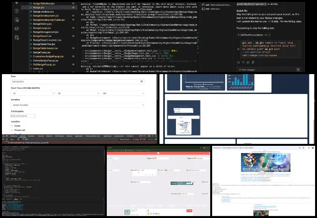Open the start time minutes dropdown
Screen dimensions: 317x218
tap(77, 93)
